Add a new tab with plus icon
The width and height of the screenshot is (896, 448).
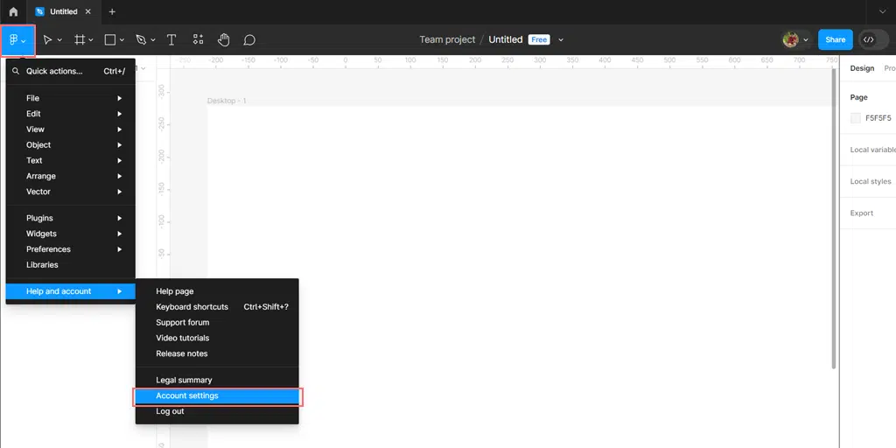[112, 11]
